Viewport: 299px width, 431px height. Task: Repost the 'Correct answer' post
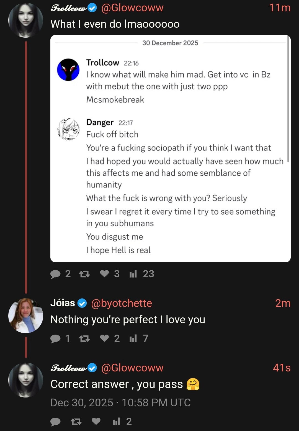click(76, 422)
